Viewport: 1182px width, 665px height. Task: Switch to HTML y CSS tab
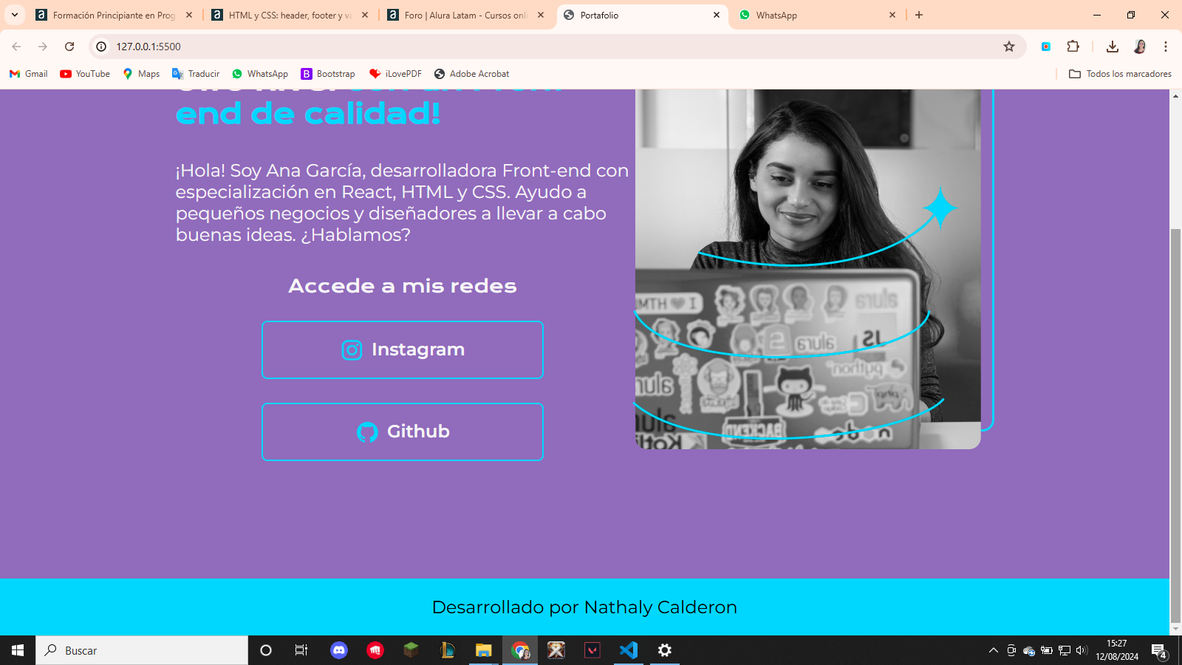point(290,15)
